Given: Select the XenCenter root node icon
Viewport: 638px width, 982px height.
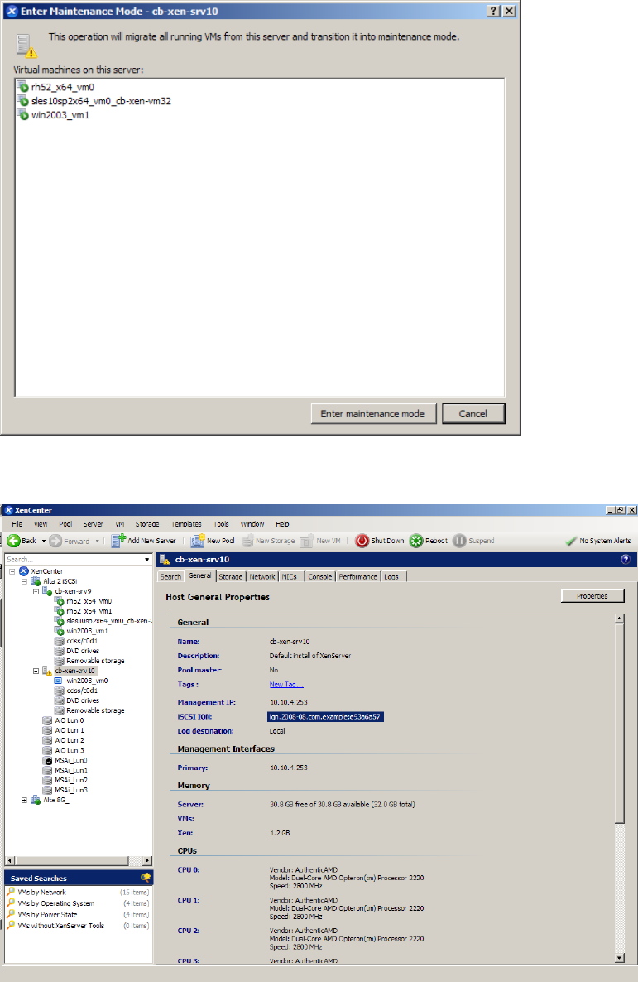Looking at the screenshot, I should [x=24, y=571].
